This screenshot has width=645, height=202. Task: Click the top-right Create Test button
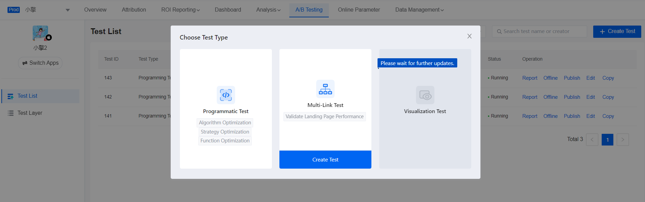pos(617,31)
